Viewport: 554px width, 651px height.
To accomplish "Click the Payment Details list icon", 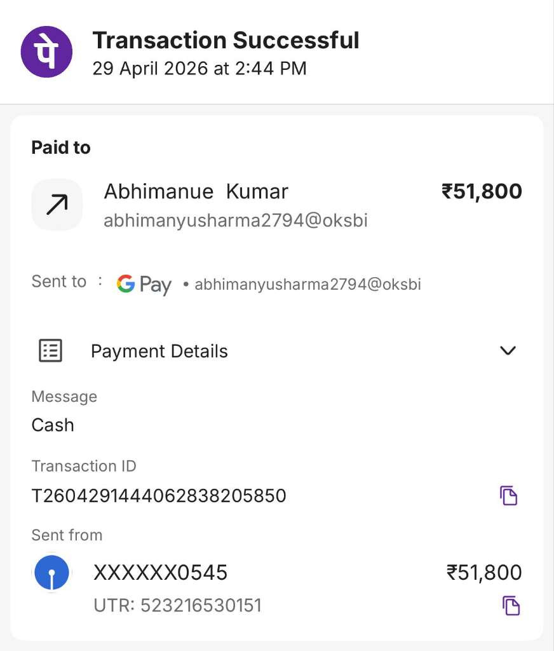I will pos(51,351).
